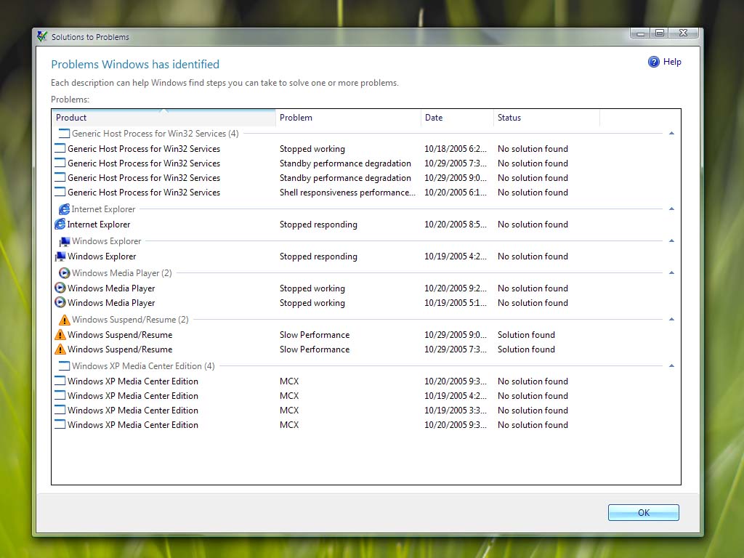Collapse the Windows Media Player group
The width and height of the screenshot is (744, 558).
coord(671,272)
